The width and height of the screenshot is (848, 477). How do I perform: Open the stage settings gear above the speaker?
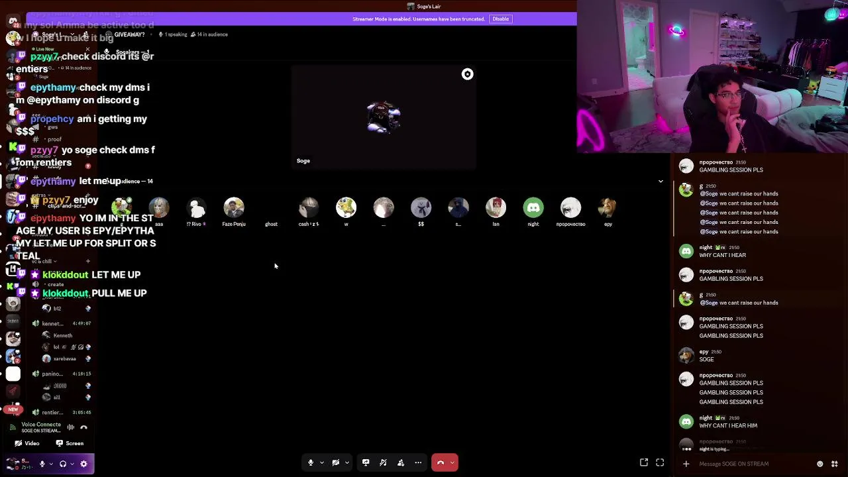(x=467, y=74)
